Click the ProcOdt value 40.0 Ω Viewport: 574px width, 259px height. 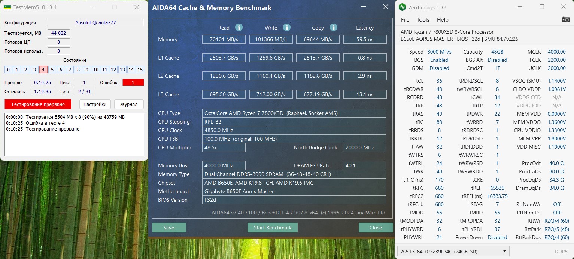tap(557, 163)
